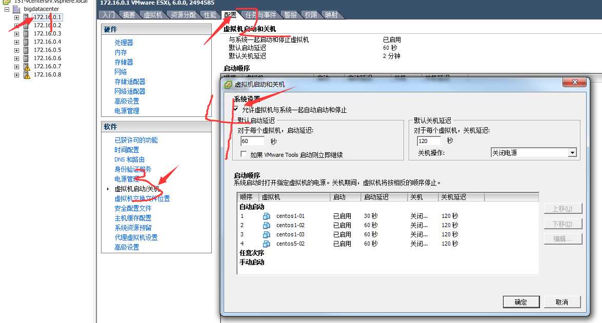Screen dimensions: 602x323
Task: Expand the 172.16.0.4 host node
Action: point(16,42)
